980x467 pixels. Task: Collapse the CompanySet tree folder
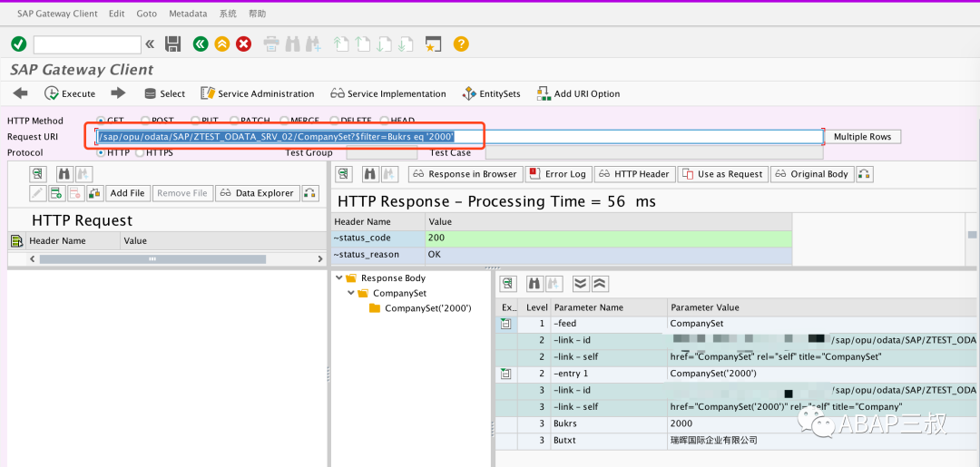[x=350, y=293]
